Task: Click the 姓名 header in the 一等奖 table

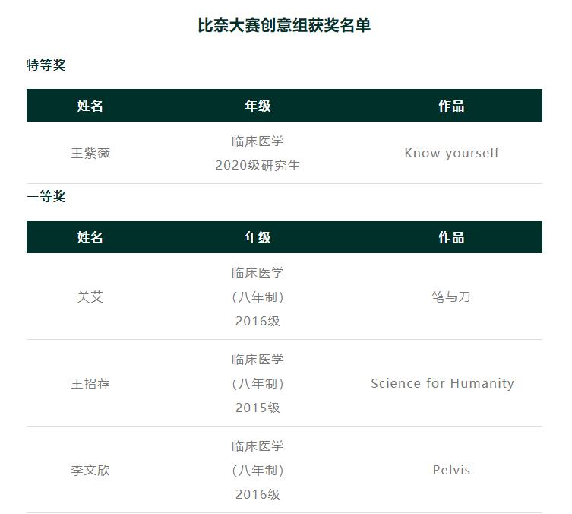Action: pos(90,237)
